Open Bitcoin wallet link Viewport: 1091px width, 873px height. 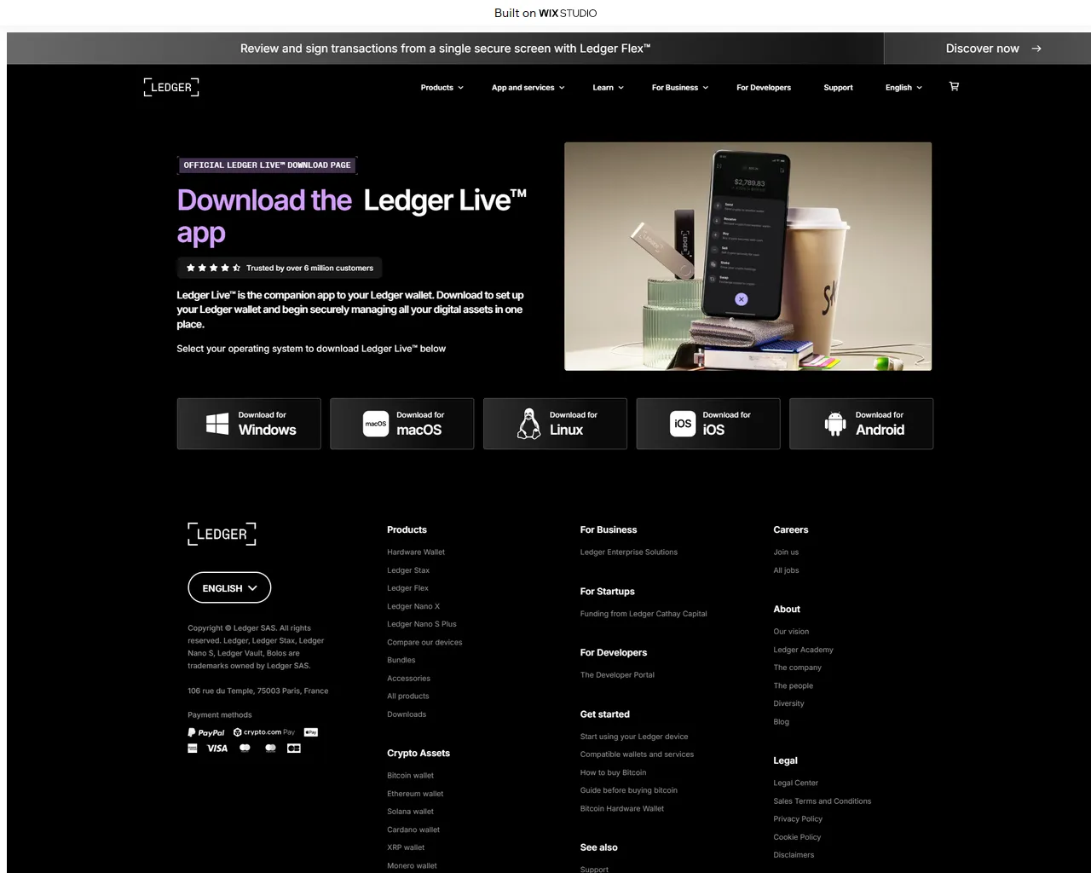[x=411, y=776]
